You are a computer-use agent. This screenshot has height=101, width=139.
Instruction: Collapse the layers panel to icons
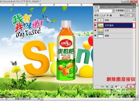tap(132, 4)
